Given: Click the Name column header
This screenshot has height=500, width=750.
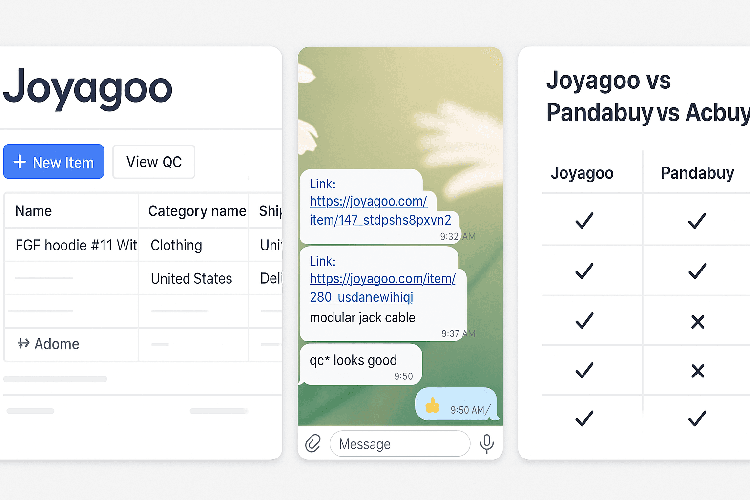Looking at the screenshot, I should pos(34,211).
